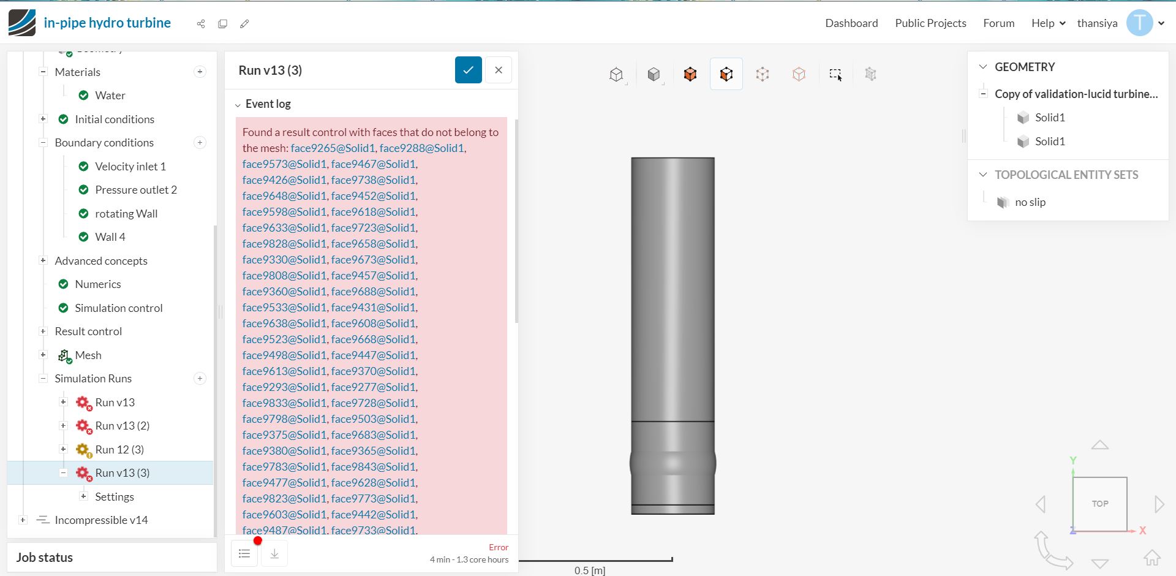
Task: Open Water material
Action: click(x=110, y=96)
